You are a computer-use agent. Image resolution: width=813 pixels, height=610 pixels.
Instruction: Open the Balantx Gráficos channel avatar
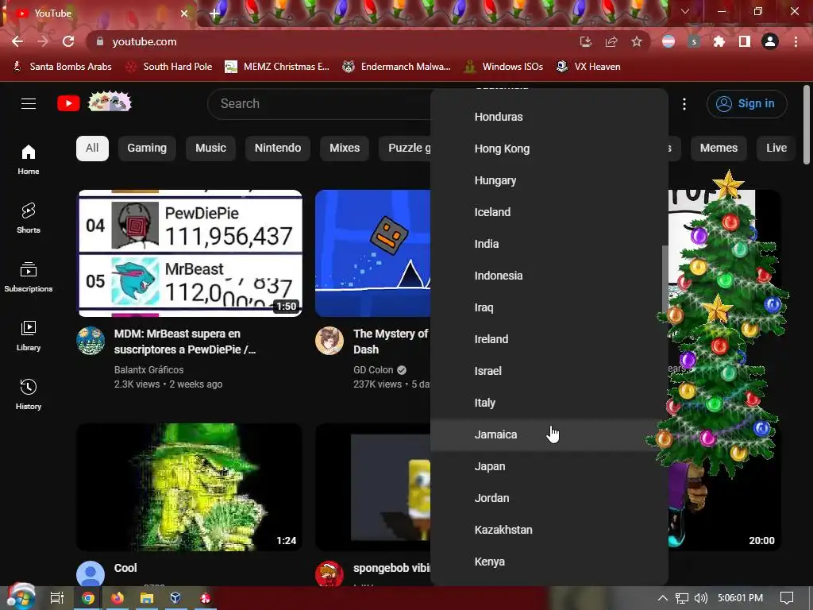[91, 341]
